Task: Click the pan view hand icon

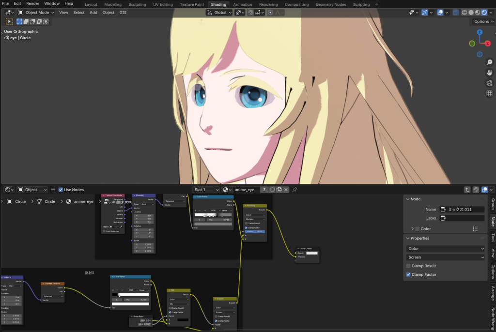Action: 489,73
